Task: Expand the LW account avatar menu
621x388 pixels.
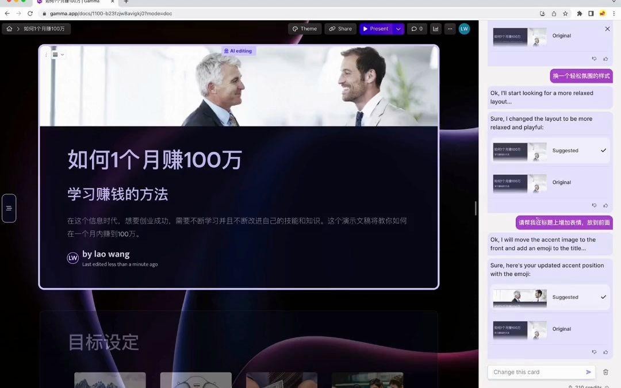Action: click(x=464, y=28)
